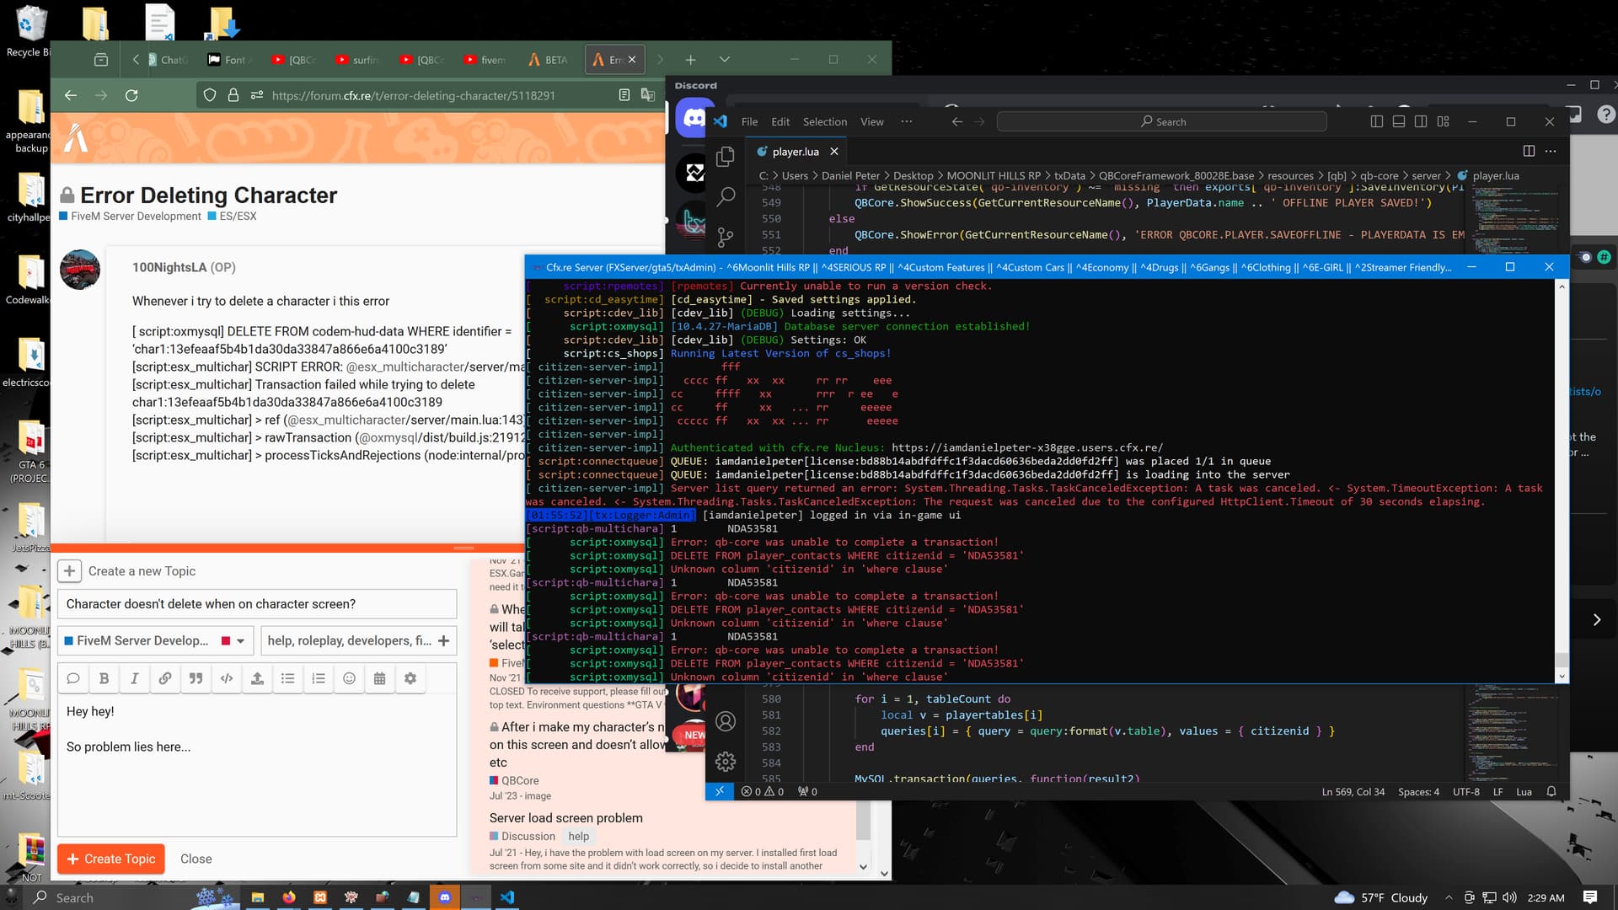Open the emoji picker in the composer
The height and width of the screenshot is (910, 1618).
[x=348, y=678]
